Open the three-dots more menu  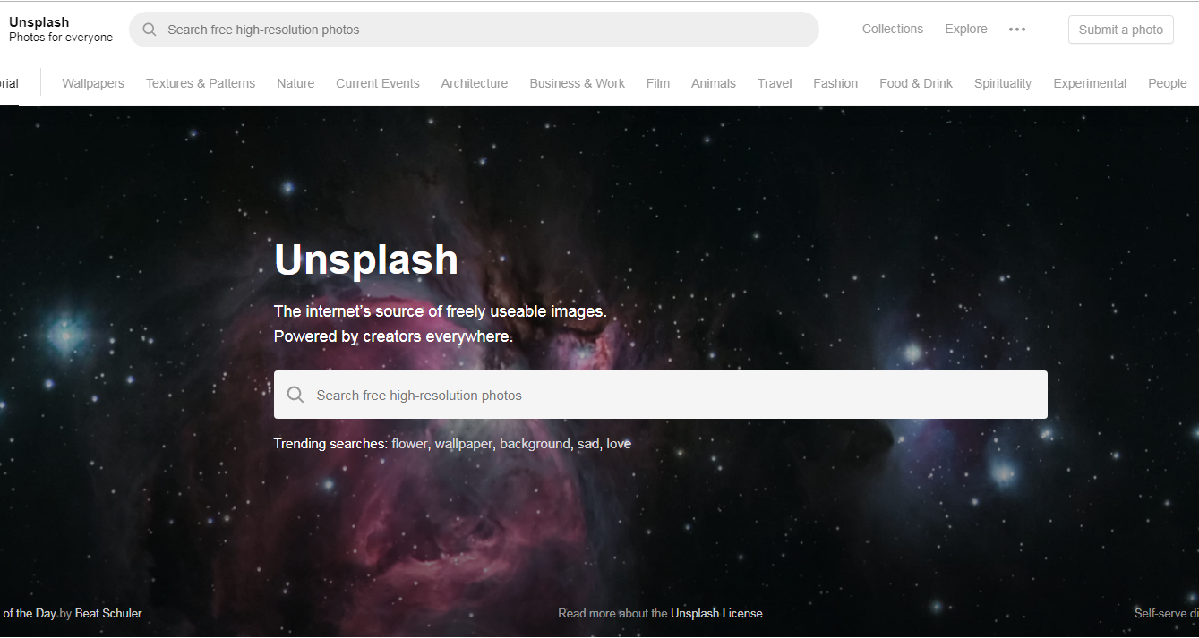(1017, 30)
